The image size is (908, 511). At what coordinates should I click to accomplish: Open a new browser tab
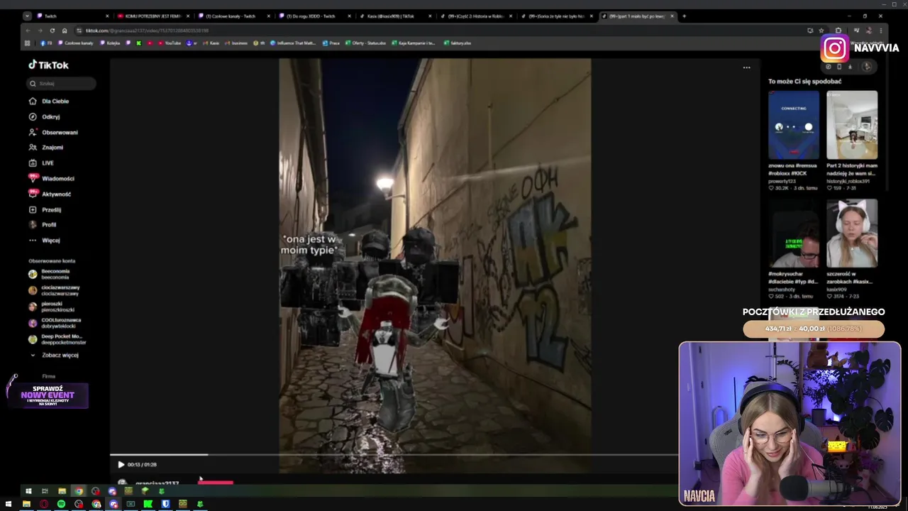pos(684,16)
